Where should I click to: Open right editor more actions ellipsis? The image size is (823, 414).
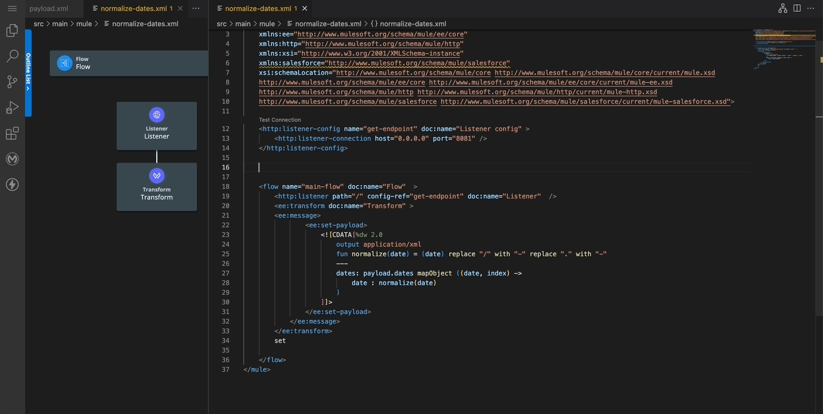point(811,9)
